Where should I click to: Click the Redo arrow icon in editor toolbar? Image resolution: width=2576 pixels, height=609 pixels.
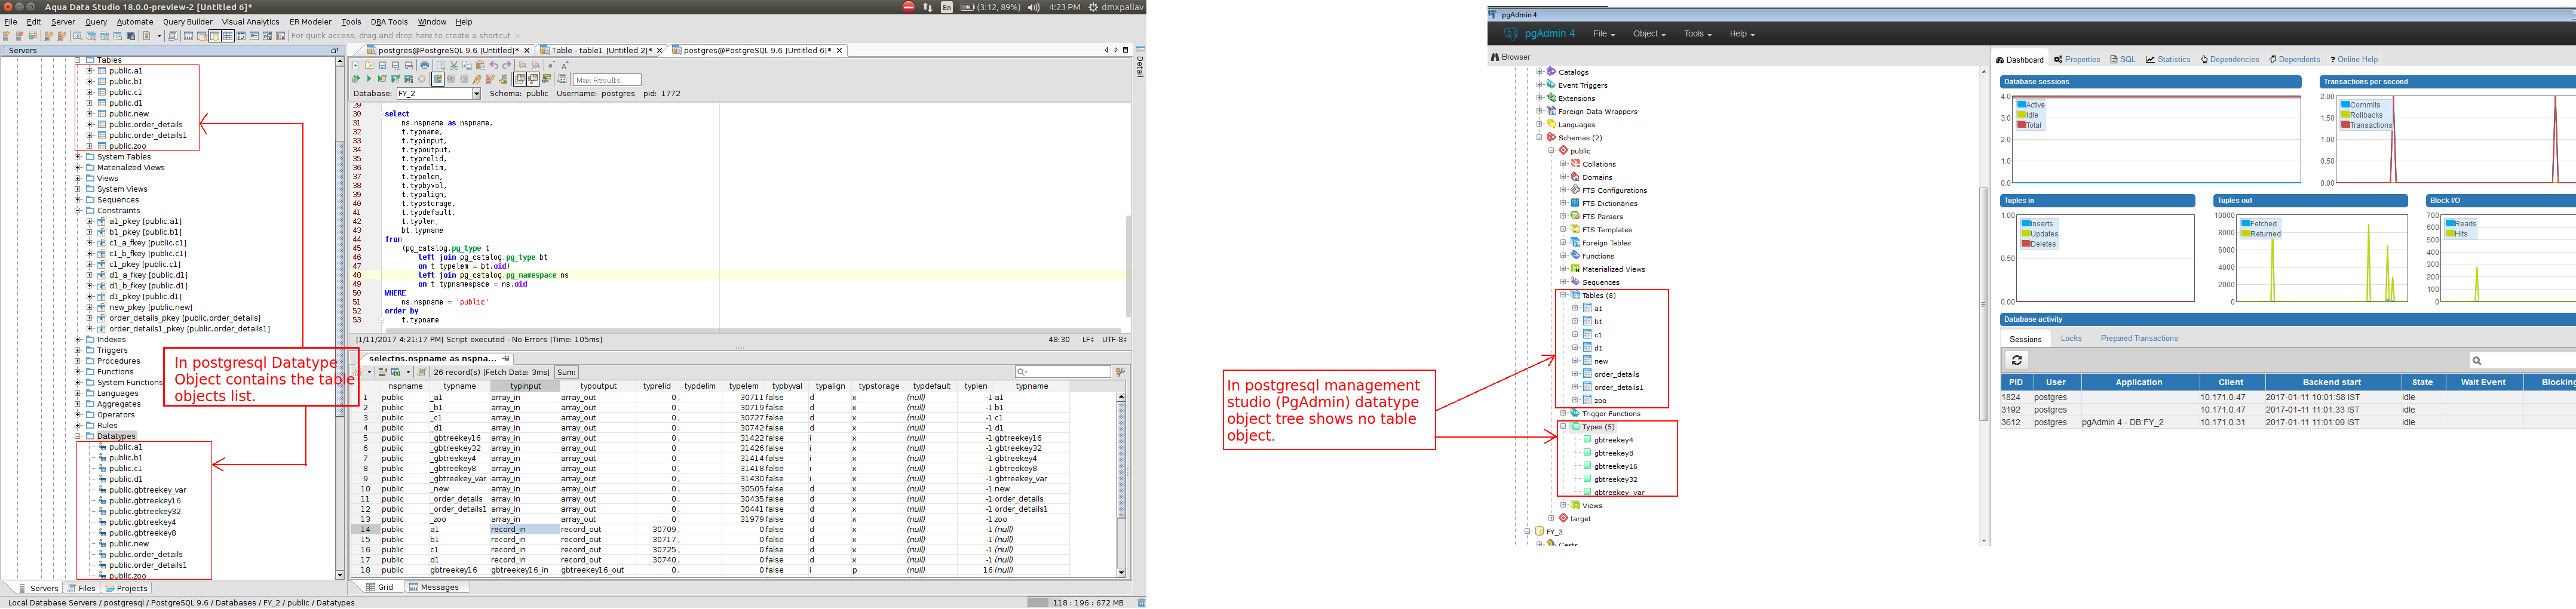pos(507,65)
